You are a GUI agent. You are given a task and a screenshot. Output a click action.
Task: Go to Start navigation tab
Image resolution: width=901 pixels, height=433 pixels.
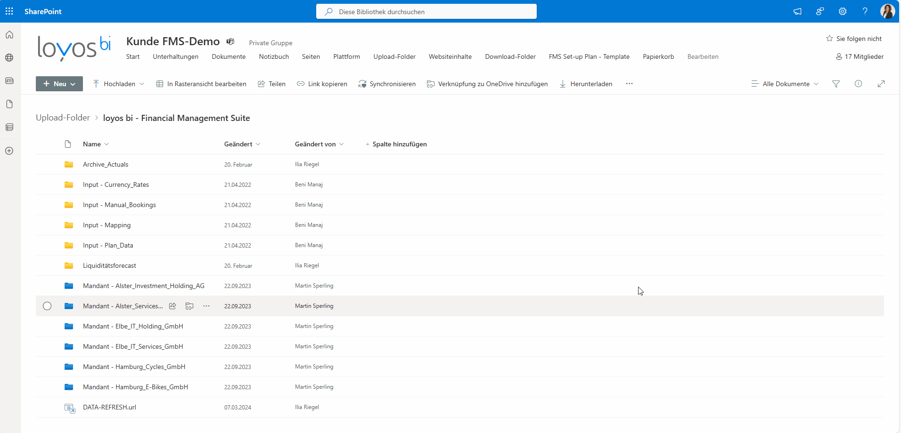133,56
